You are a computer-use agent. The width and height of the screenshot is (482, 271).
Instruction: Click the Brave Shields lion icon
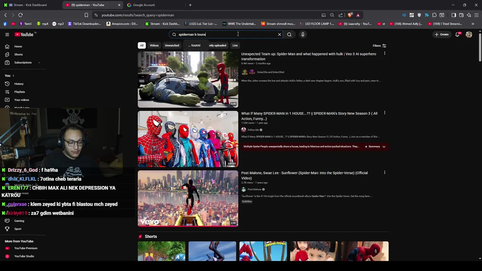pos(350,15)
